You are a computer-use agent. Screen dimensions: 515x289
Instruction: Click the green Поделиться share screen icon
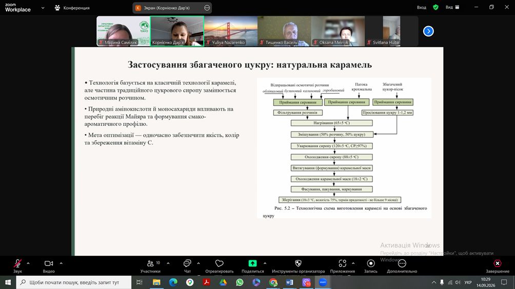(x=252, y=263)
